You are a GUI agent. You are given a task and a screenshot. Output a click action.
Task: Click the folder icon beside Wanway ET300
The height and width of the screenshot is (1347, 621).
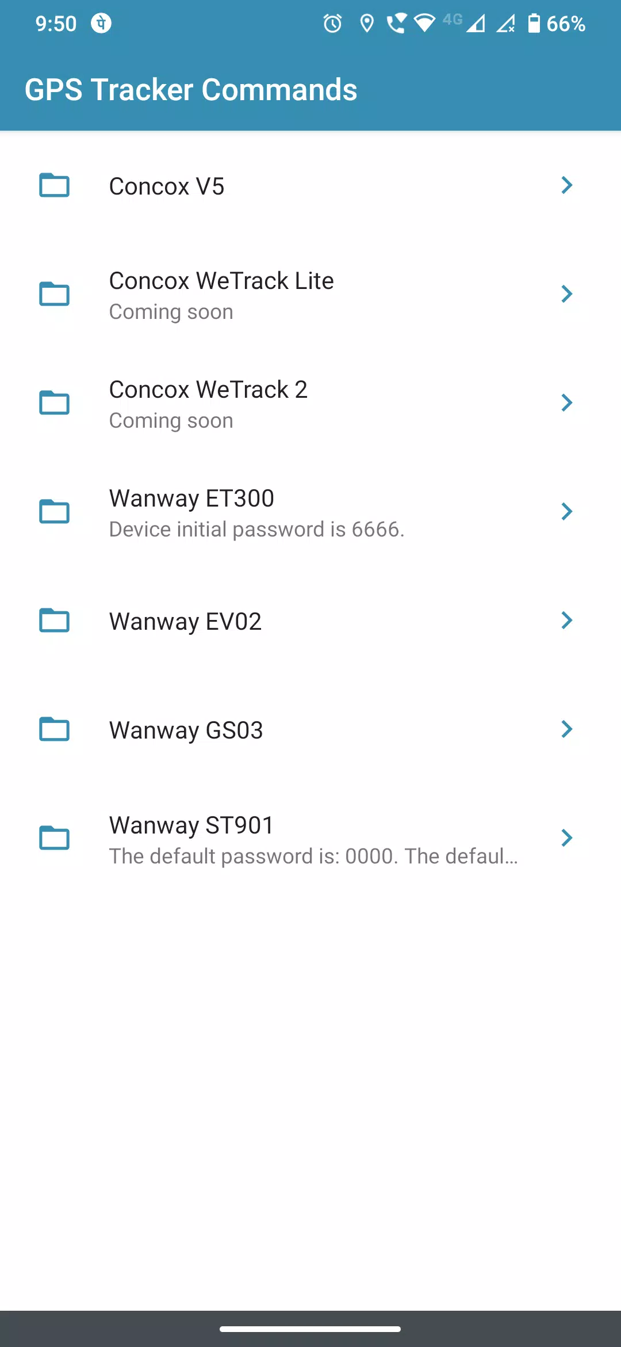[x=54, y=512]
